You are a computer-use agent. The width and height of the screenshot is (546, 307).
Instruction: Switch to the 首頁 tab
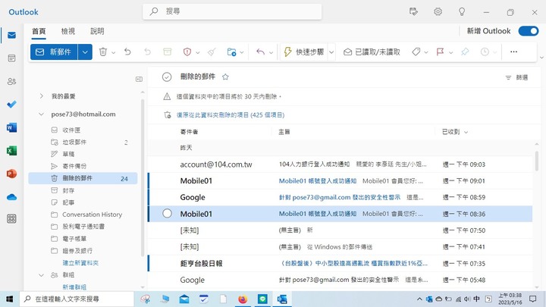(x=39, y=31)
